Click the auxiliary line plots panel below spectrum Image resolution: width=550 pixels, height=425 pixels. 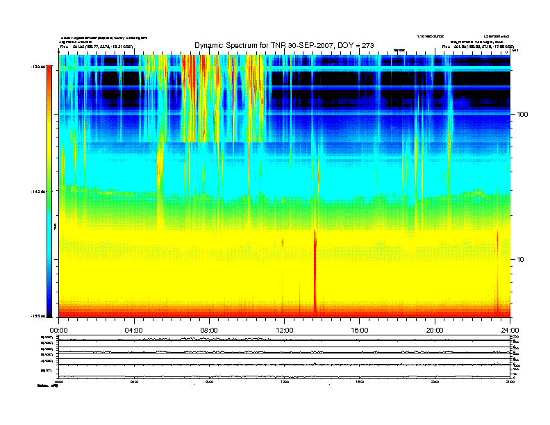[x=285, y=357]
